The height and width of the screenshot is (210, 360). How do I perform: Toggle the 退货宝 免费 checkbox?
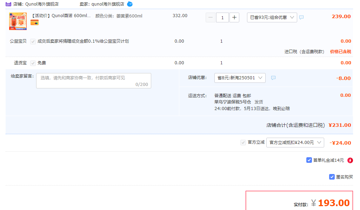pos(33,63)
